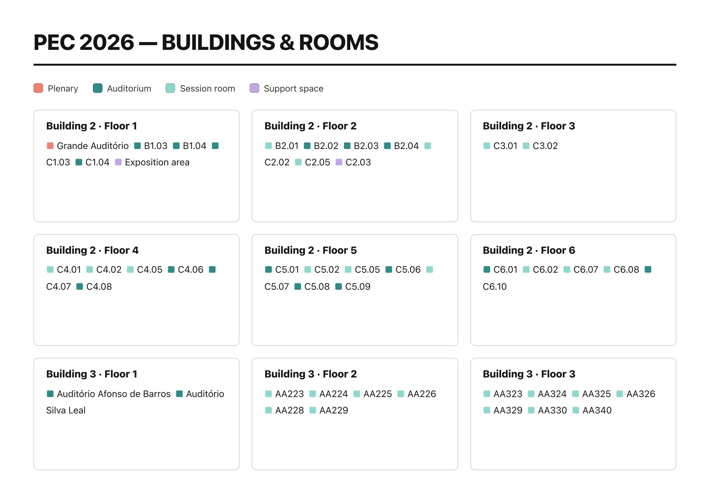
Task: Click the Plenary legend color swatch
Action: click(38, 88)
